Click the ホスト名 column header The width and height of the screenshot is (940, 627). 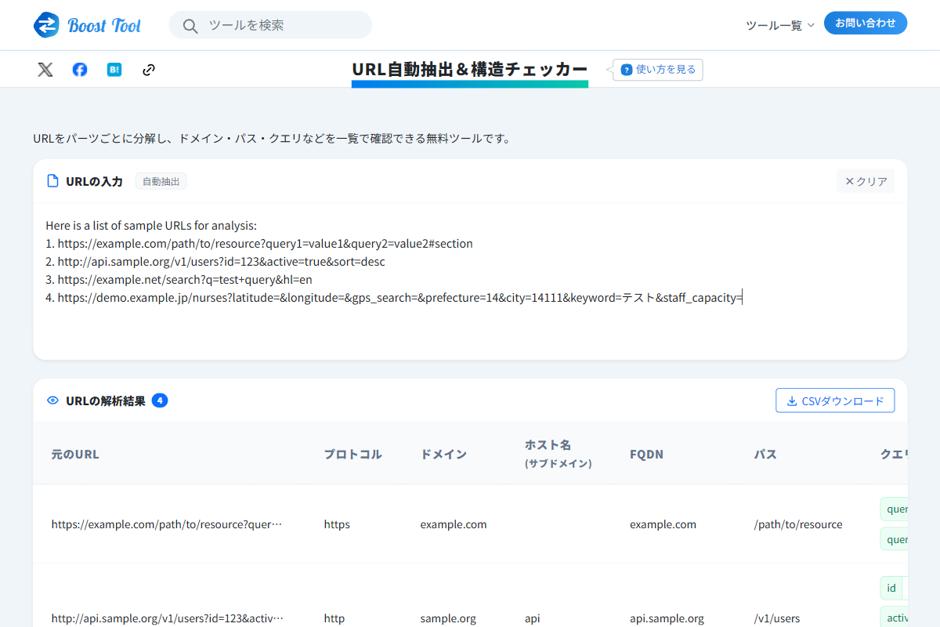pos(558,453)
